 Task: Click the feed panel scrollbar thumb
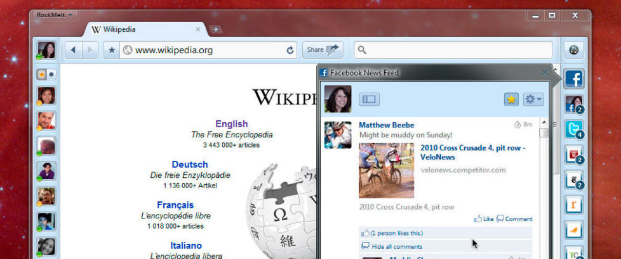(x=544, y=133)
